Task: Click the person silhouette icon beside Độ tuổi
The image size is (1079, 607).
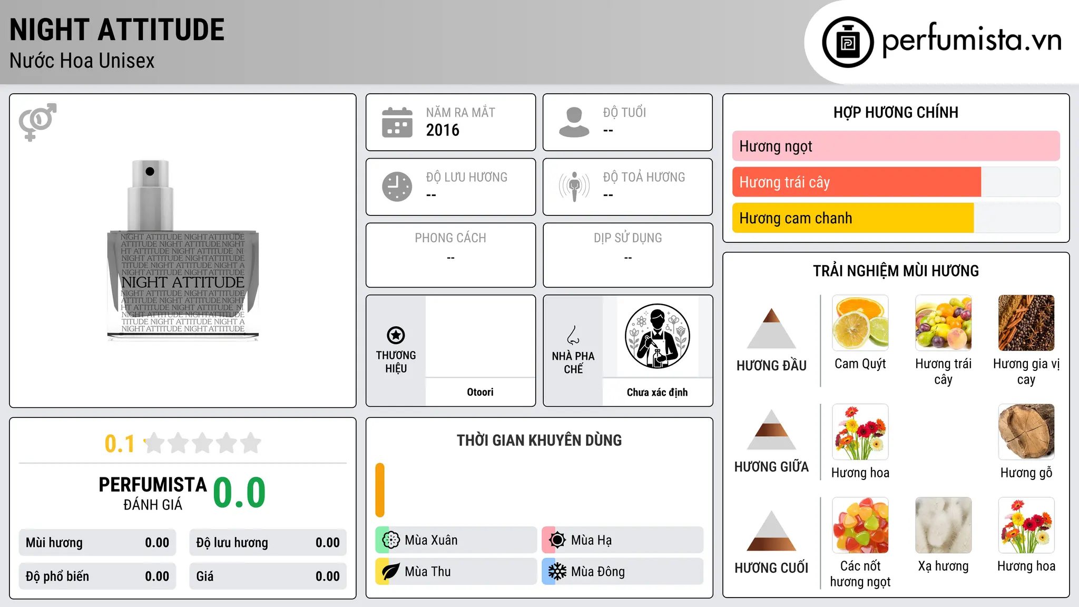Action: [574, 122]
